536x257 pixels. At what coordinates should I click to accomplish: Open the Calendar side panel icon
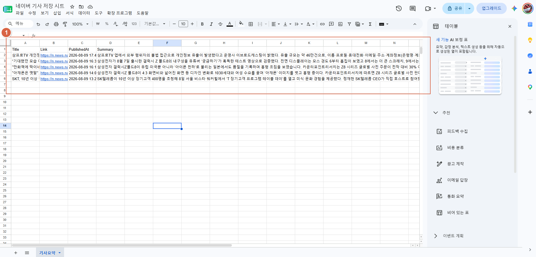pos(530,24)
